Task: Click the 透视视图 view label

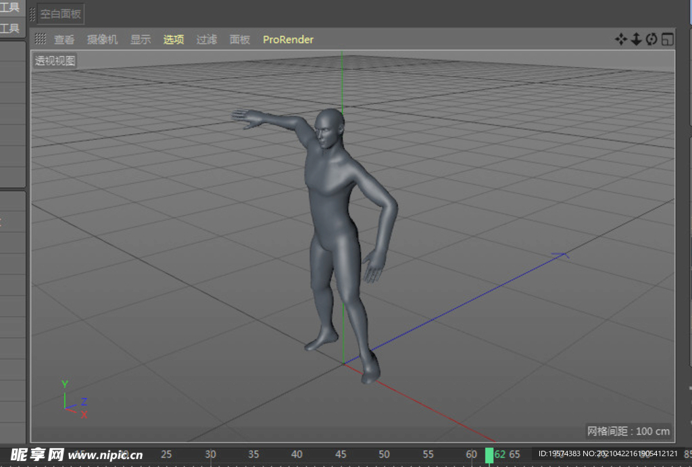Action: (x=55, y=60)
